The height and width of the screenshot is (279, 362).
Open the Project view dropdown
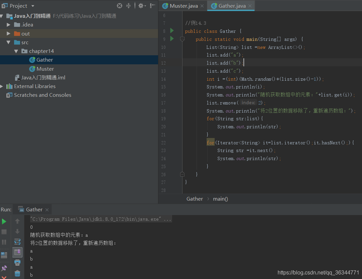coord(33,6)
